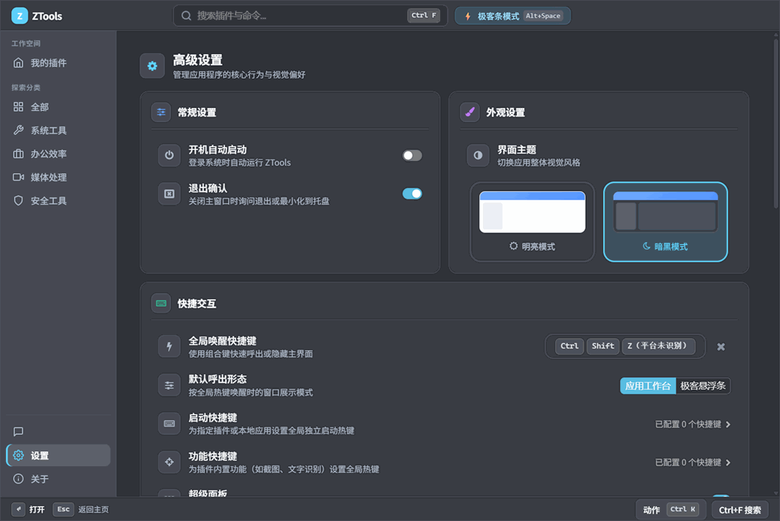Click the Ctrl key chip
The height and width of the screenshot is (521, 780).
569,346
